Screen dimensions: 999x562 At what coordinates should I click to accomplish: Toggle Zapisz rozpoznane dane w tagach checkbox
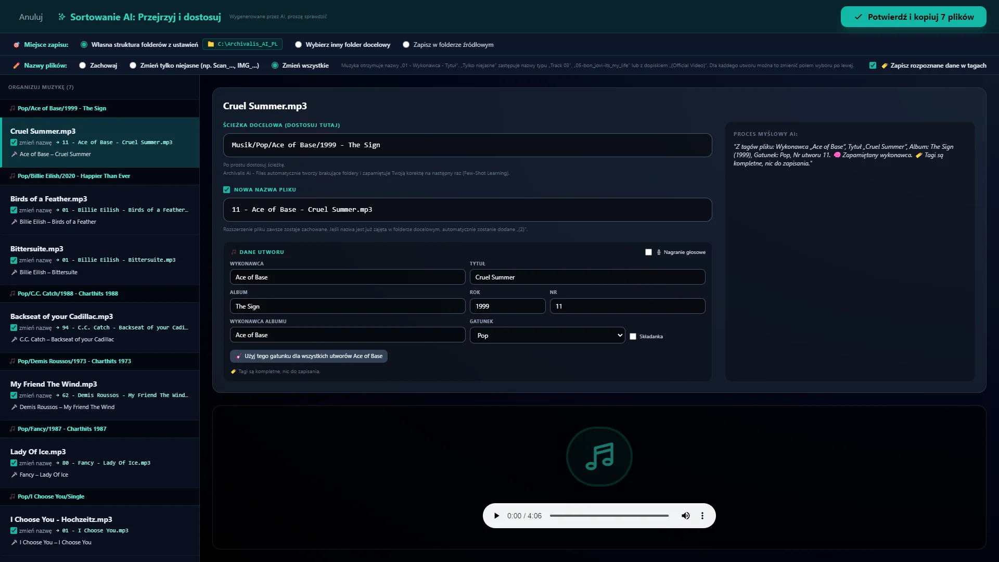[873, 66]
